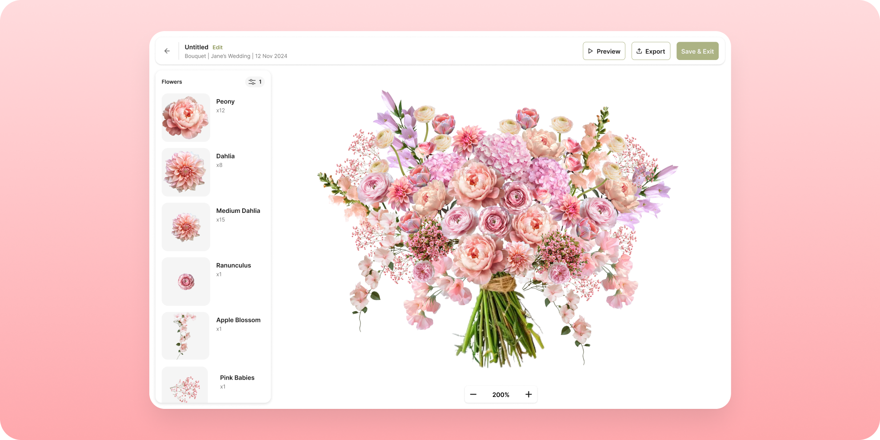This screenshot has width=880, height=440.
Task: Click the Pink Babies label
Action: [x=237, y=378]
